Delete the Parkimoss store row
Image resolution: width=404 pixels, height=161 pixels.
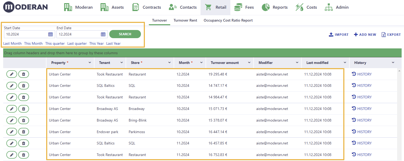coord(23,132)
